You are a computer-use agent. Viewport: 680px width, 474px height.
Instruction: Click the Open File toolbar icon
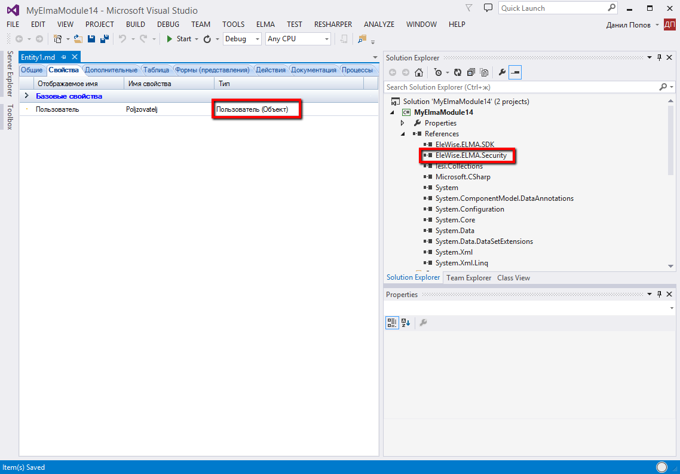tap(78, 39)
